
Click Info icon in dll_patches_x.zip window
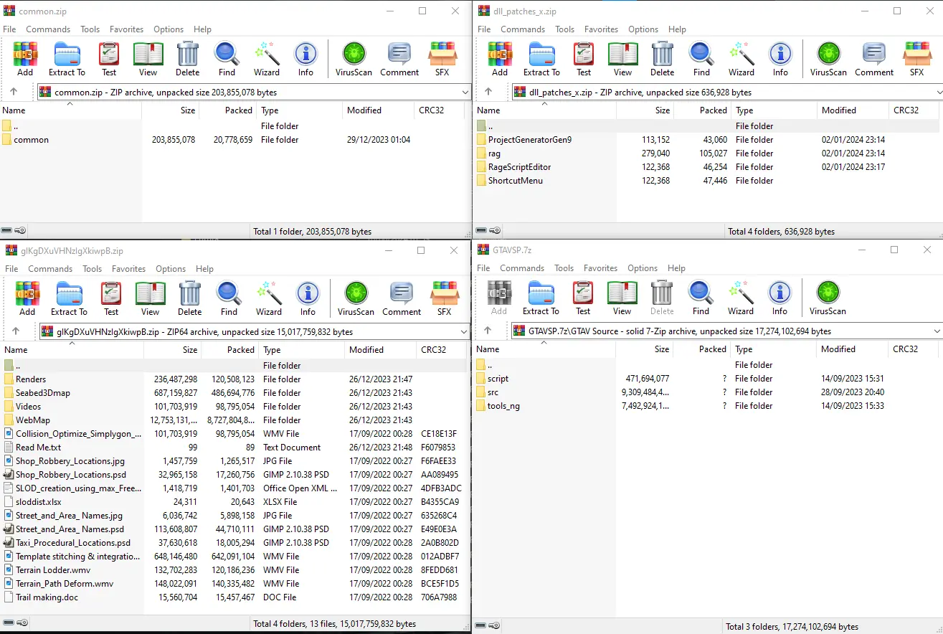pyautogui.click(x=780, y=59)
